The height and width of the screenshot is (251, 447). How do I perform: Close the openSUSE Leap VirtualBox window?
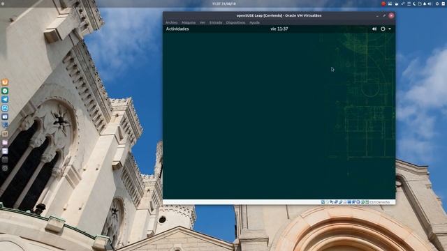pyautogui.click(x=391, y=15)
